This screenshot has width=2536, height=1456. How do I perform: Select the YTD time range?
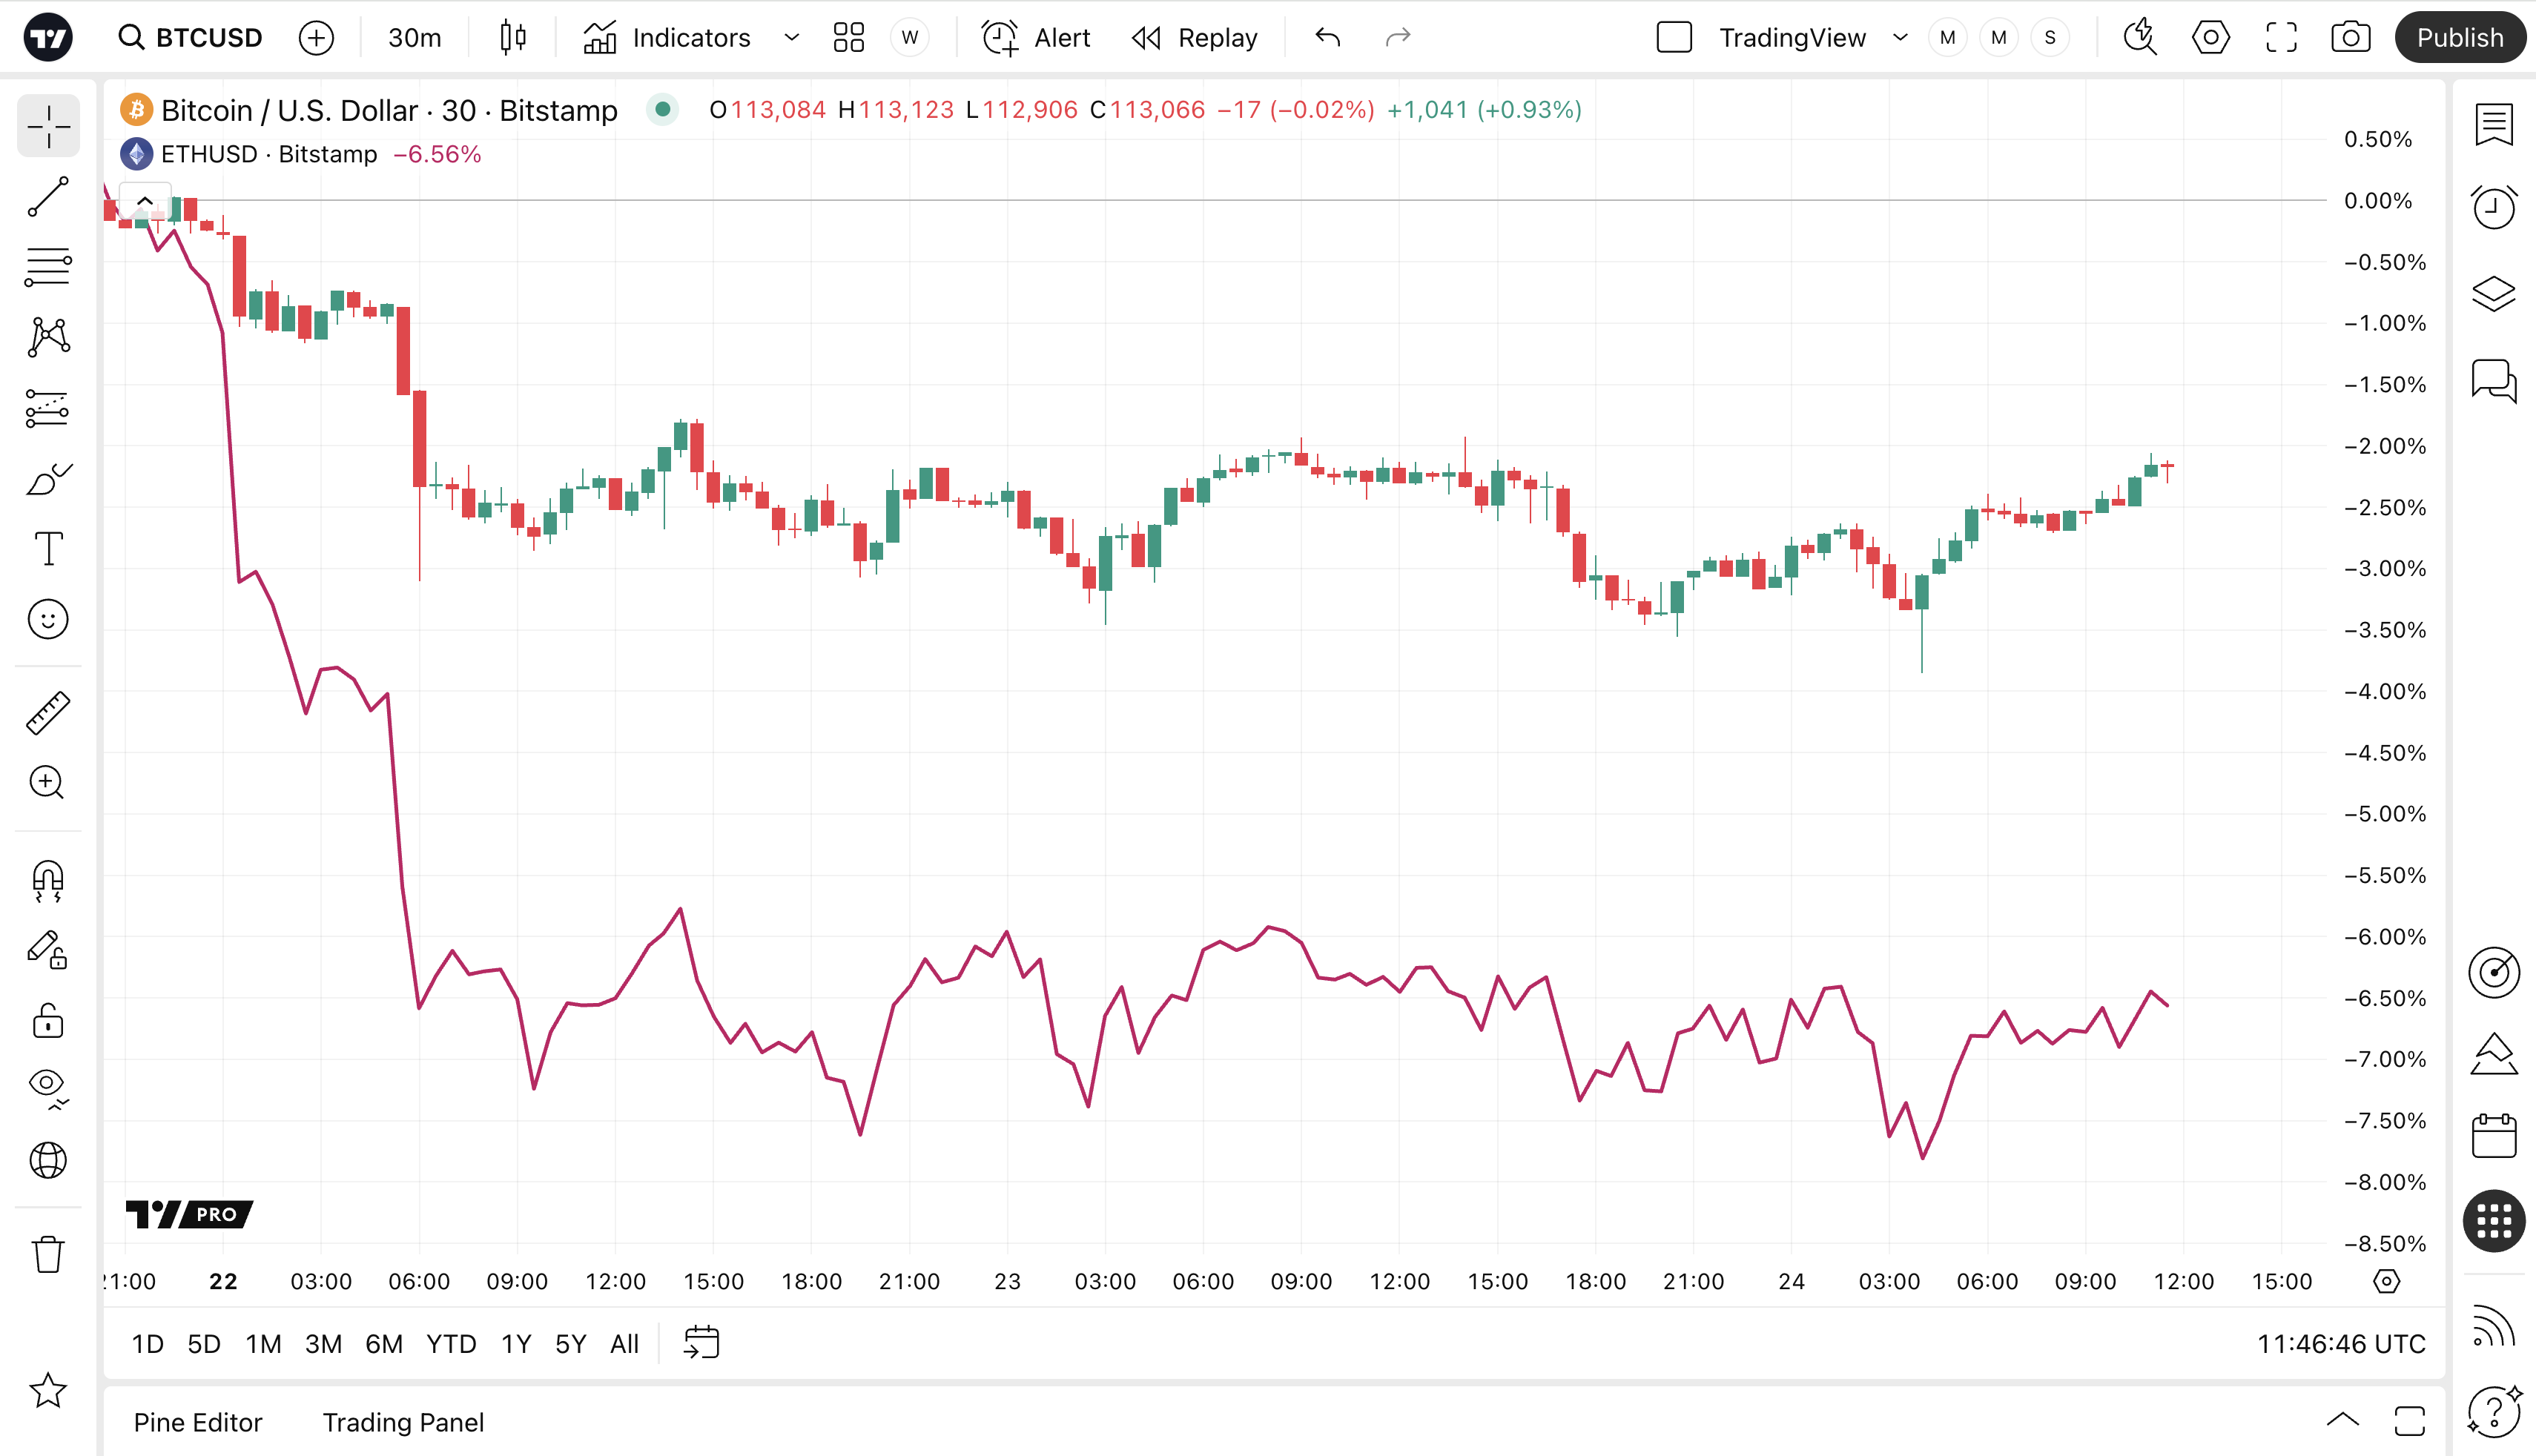[451, 1344]
